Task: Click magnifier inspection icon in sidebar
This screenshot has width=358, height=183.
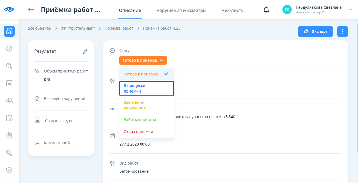Action: click(x=9, y=66)
